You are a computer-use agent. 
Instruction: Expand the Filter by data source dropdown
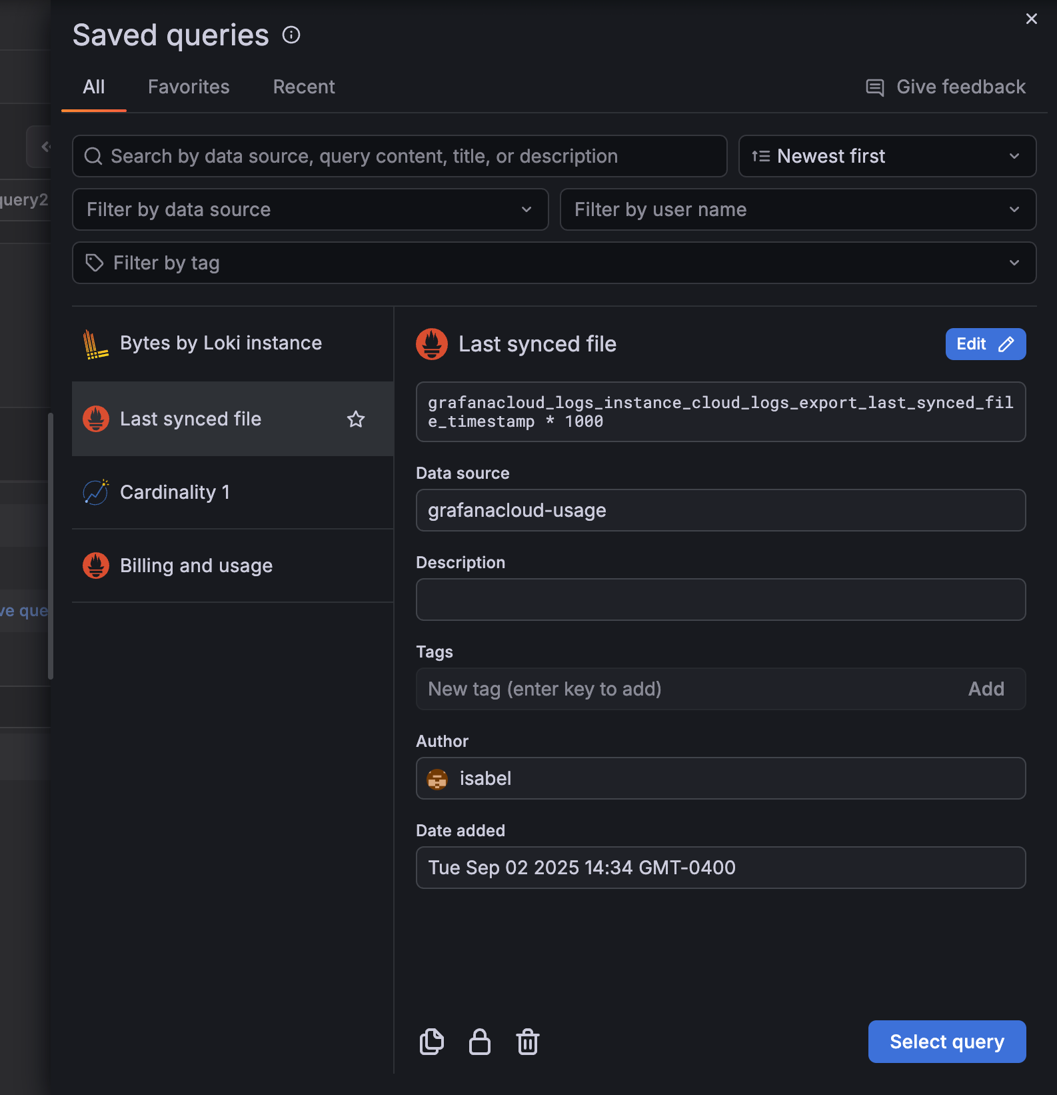coord(310,209)
